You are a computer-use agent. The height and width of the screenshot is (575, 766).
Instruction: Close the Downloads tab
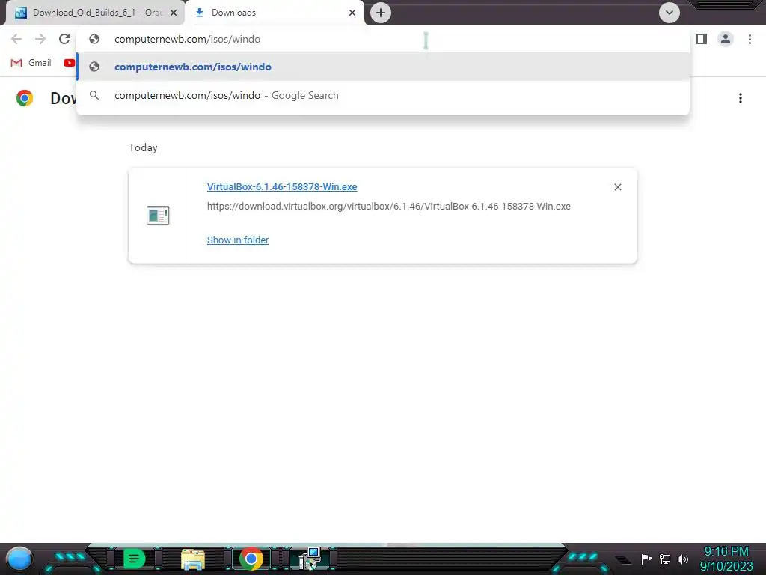pyautogui.click(x=352, y=13)
